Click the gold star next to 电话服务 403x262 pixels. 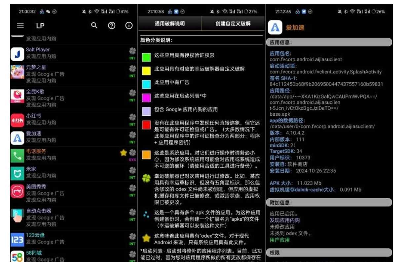[124, 153]
